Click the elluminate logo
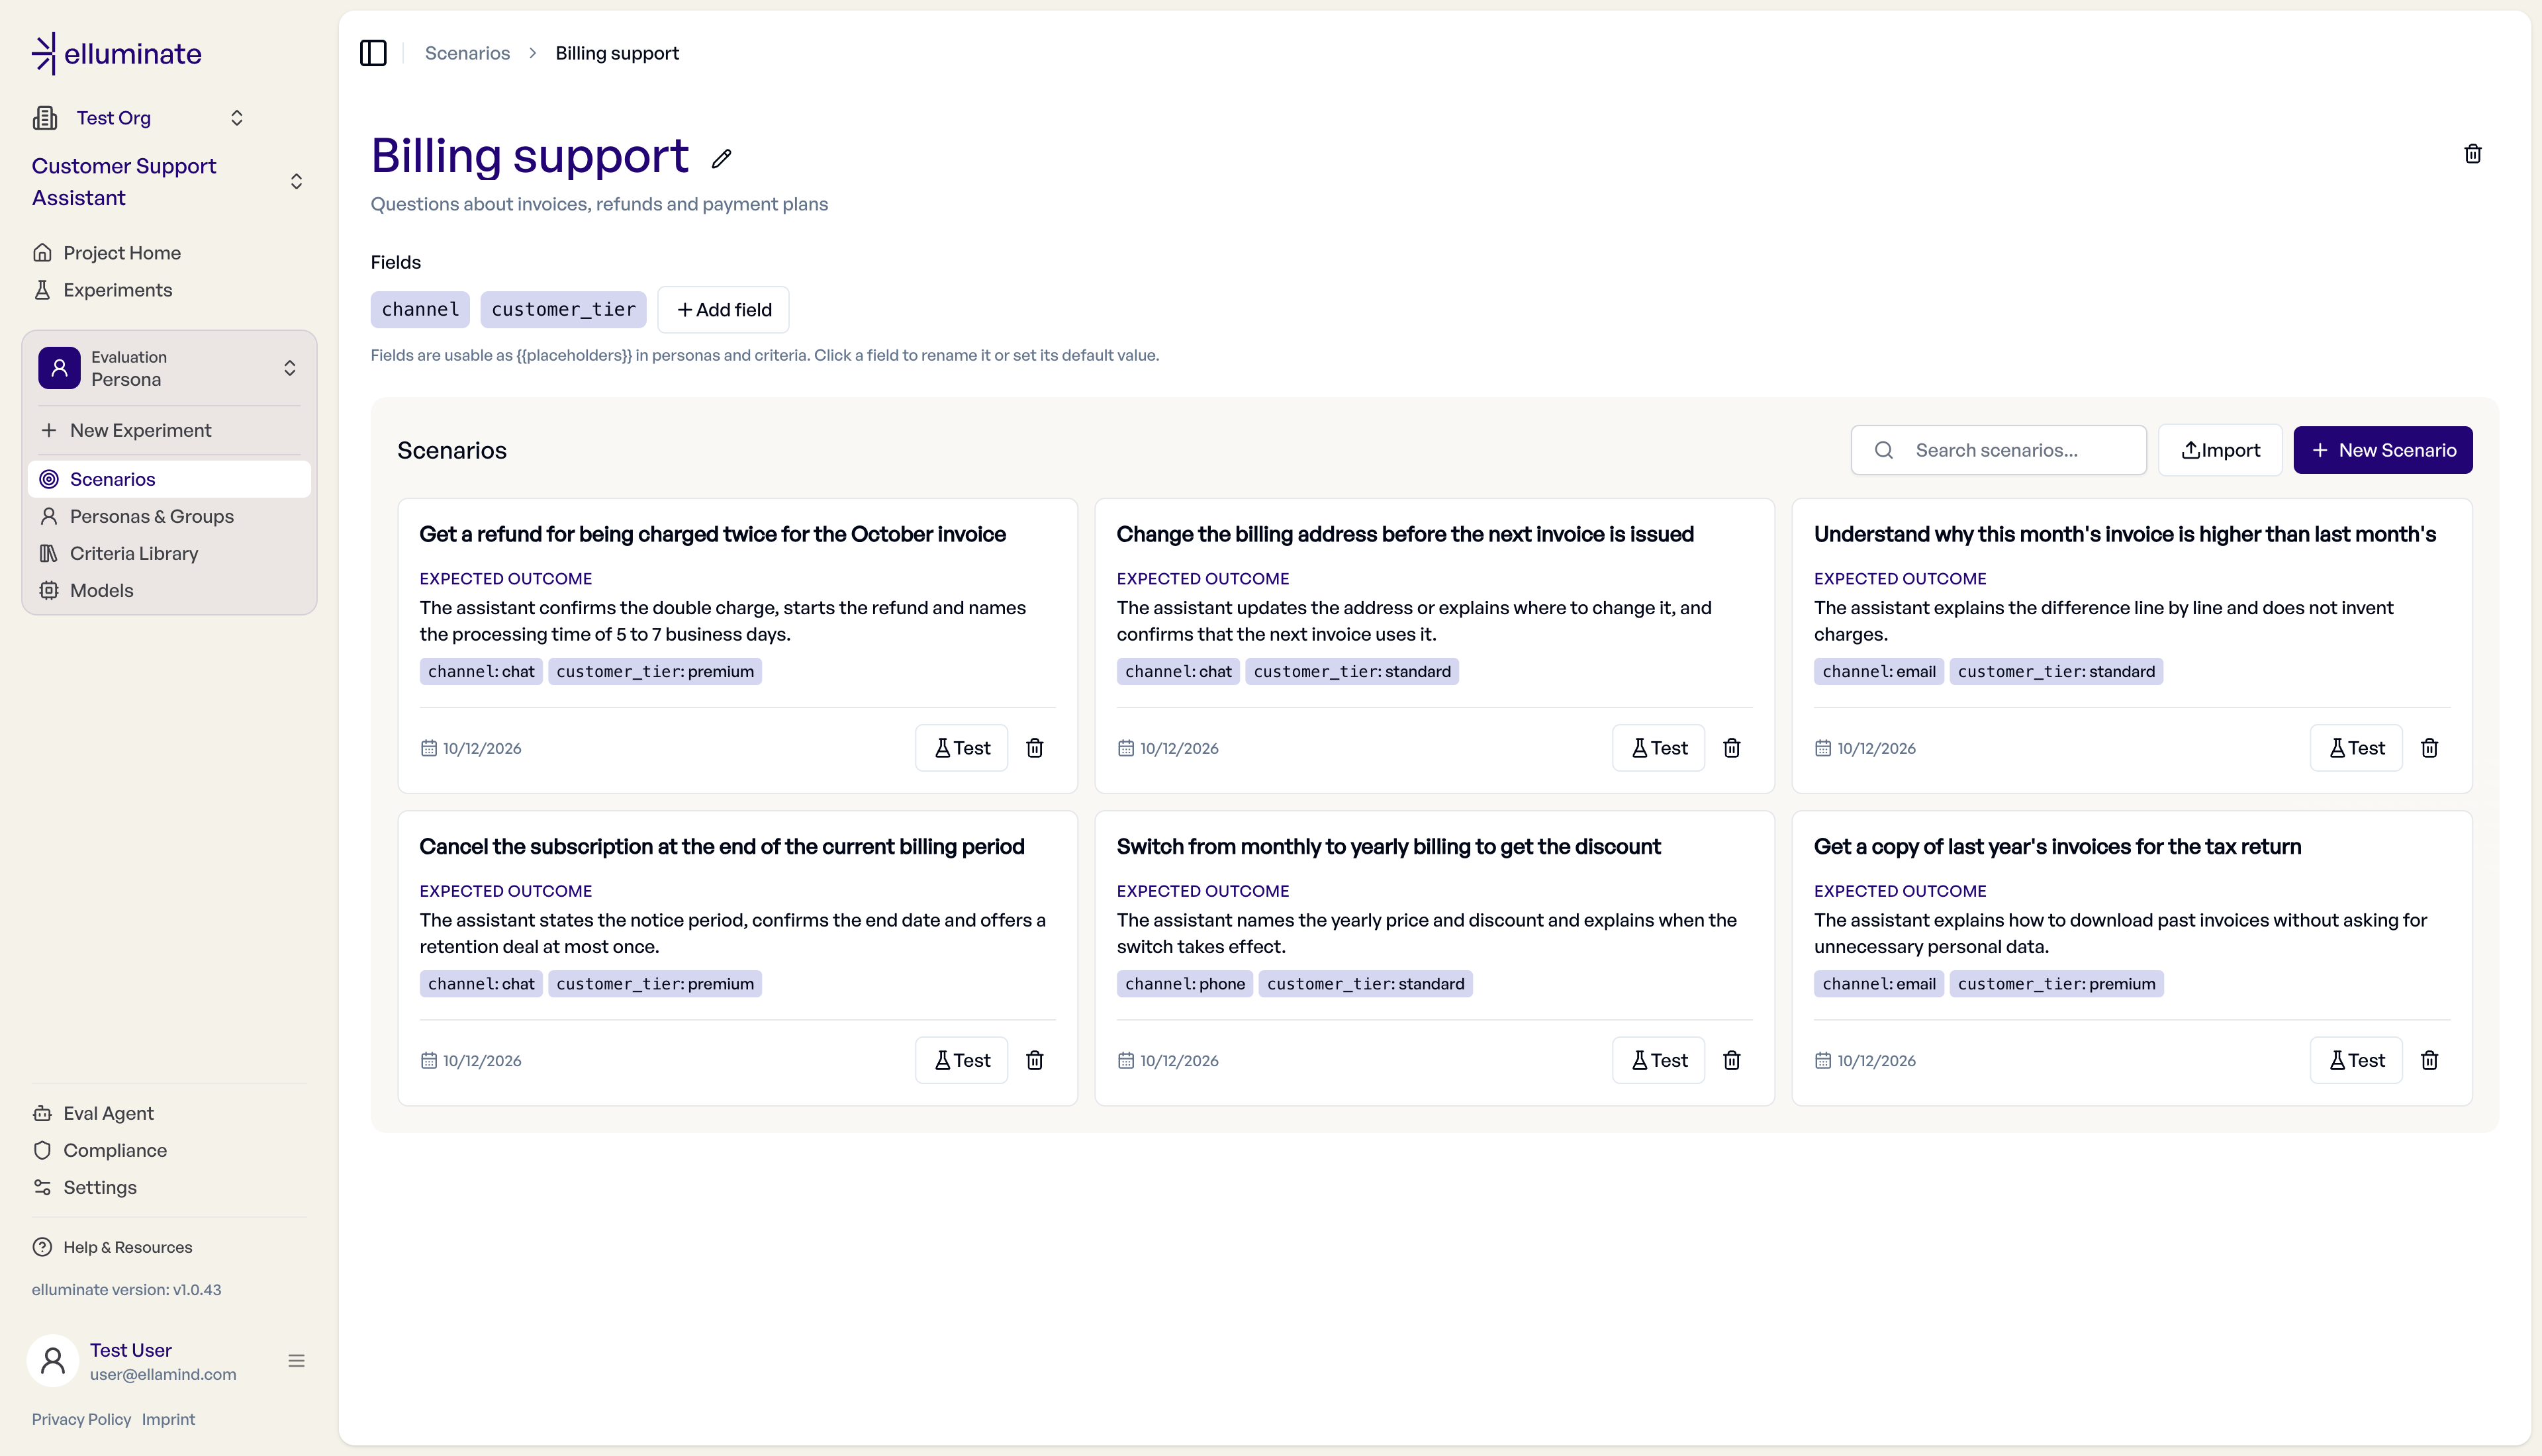This screenshot has width=2542, height=1456. [x=117, y=53]
